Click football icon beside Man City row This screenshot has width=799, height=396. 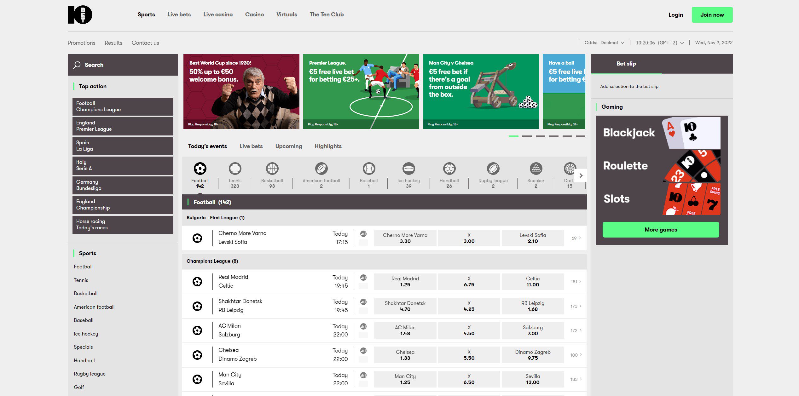[x=197, y=379]
